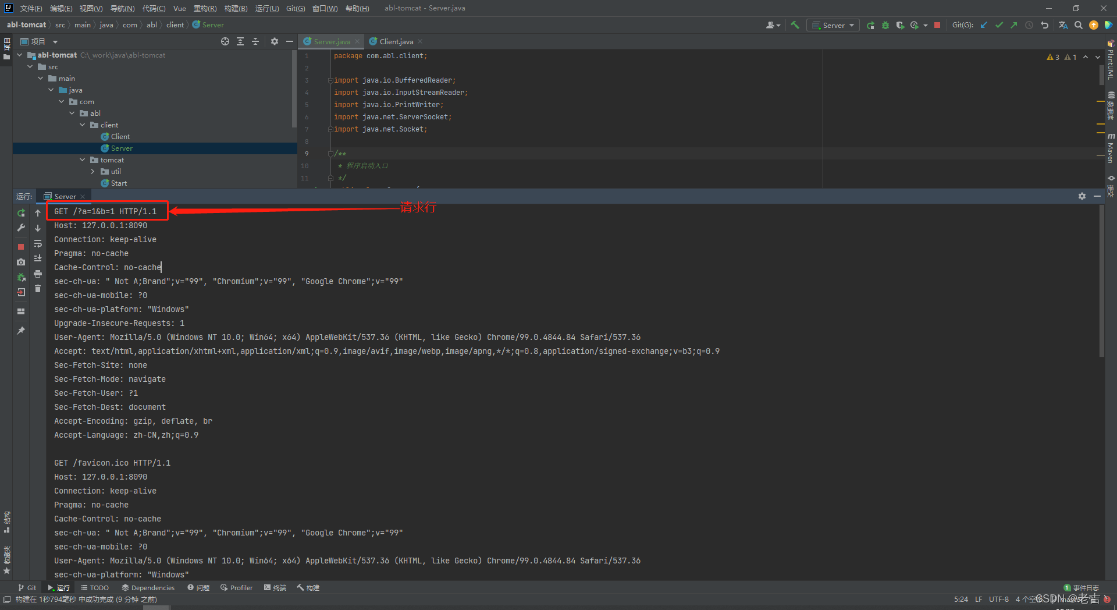Image resolution: width=1117 pixels, height=610 pixels.
Task: Toggle scroll to end in Run console
Action: (x=38, y=258)
